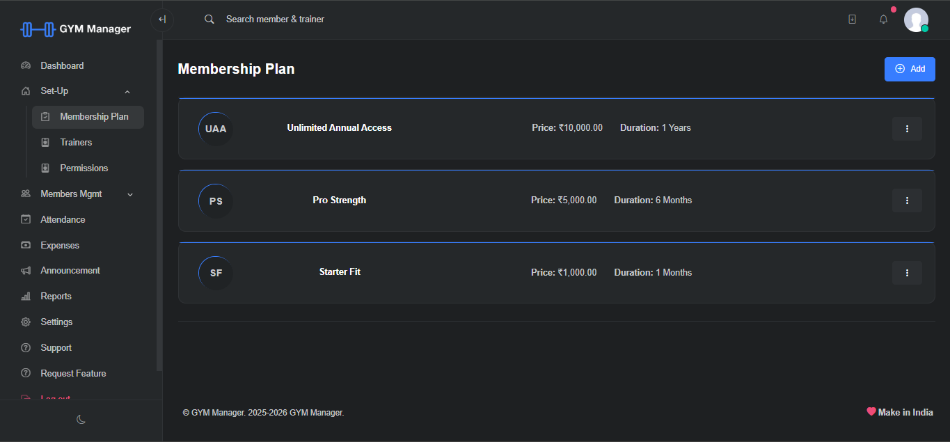Open Trainers under Set-Up

[76, 142]
